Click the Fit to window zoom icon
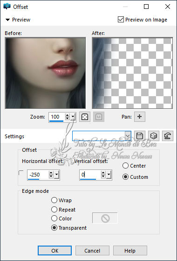The height and width of the screenshot is (261, 177). 85,117
